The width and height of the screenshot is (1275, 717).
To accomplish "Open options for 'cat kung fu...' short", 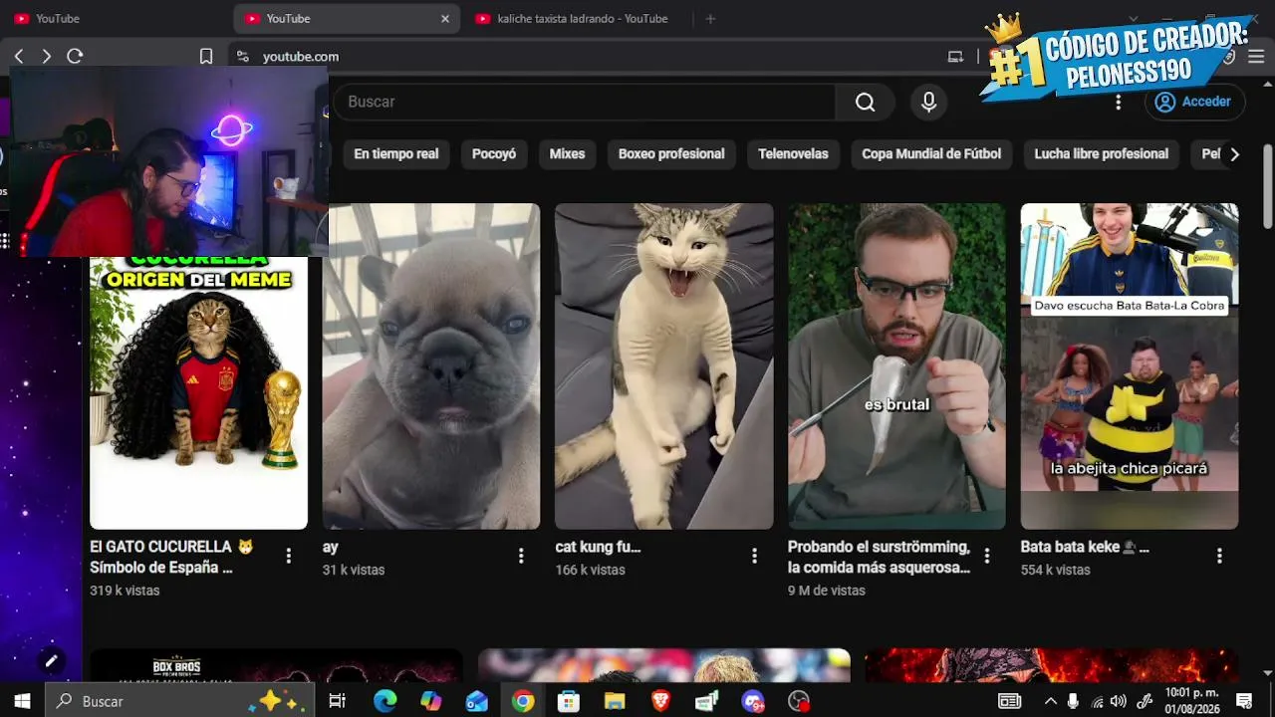I will point(754,556).
